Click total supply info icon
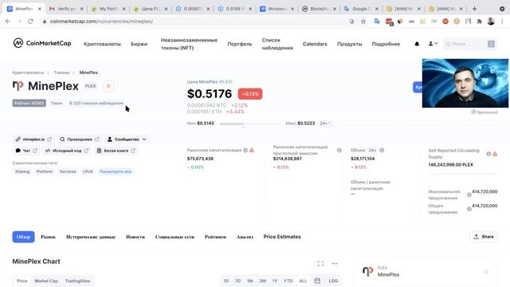This screenshot has height=287, width=510. click(x=469, y=209)
